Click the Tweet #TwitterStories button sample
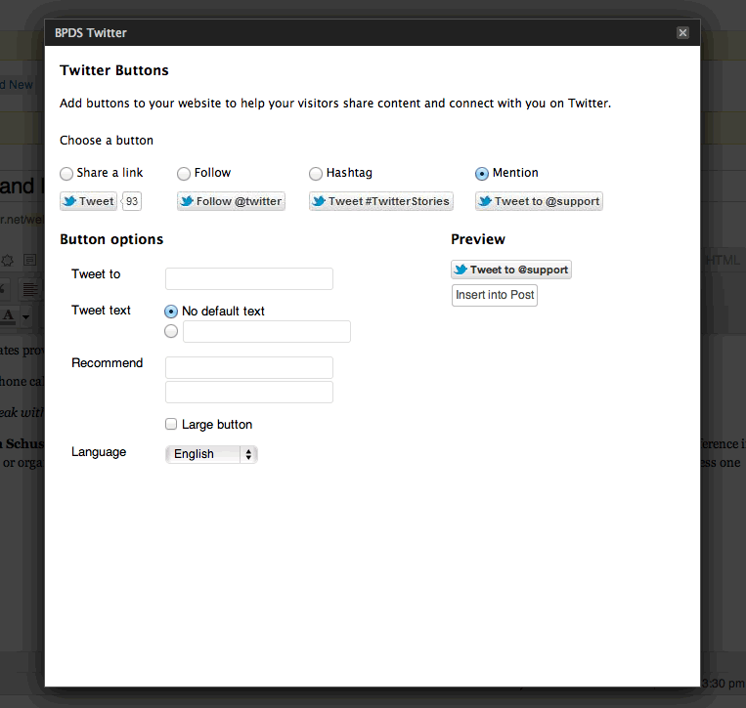The width and height of the screenshot is (746, 708). (380, 201)
